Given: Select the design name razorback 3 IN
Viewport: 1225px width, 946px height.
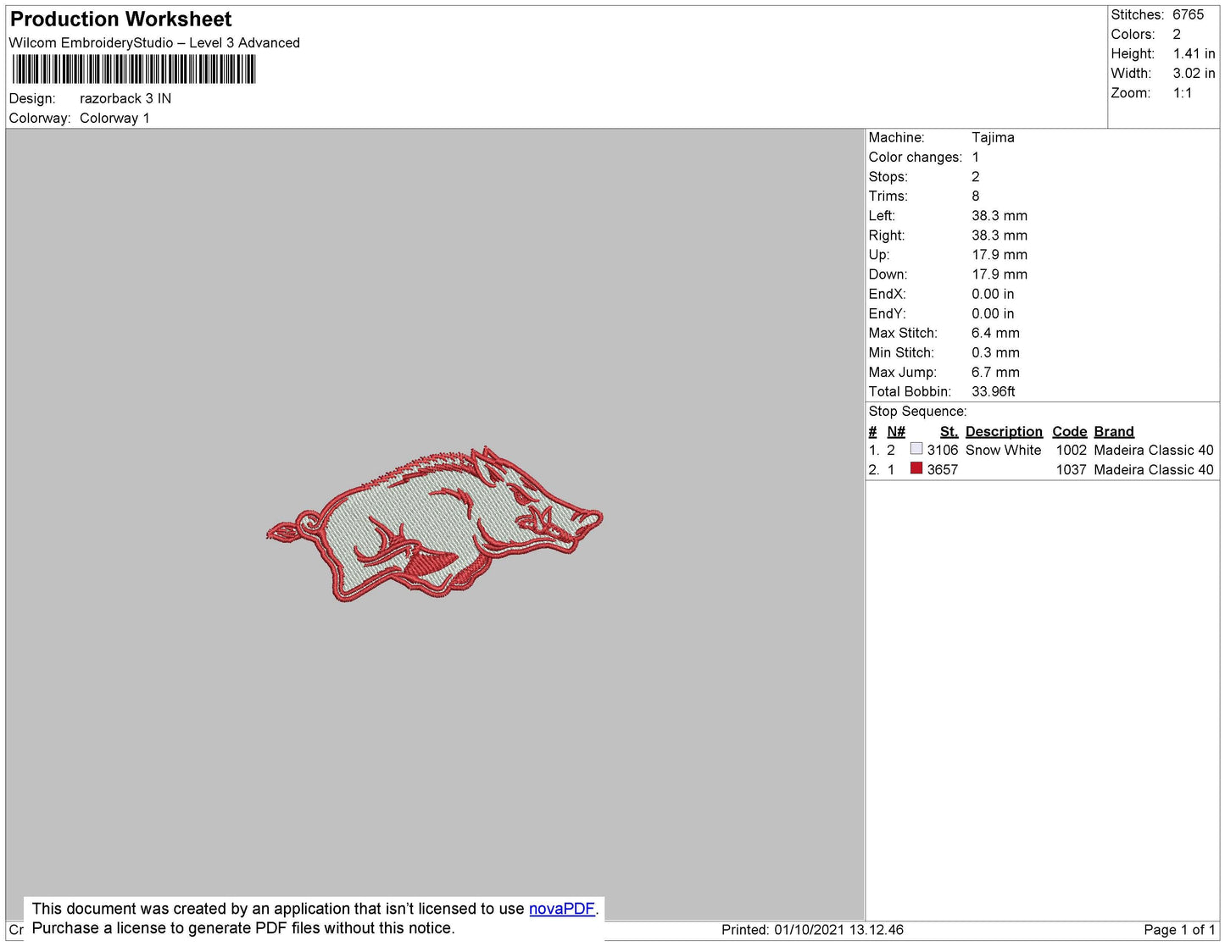Looking at the screenshot, I should pyautogui.click(x=125, y=98).
